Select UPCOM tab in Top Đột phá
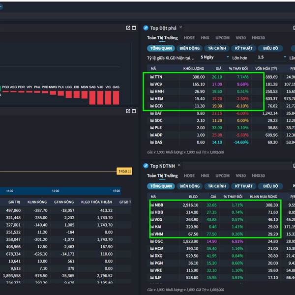 pyautogui.click(x=222, y=38)
